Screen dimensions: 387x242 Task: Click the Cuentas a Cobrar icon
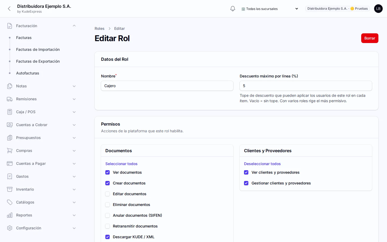(10, 125)
